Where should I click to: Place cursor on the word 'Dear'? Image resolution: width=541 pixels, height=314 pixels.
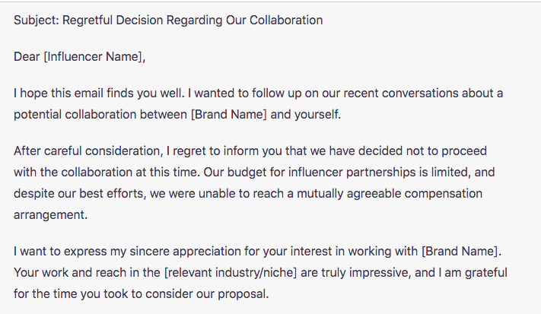27,56
